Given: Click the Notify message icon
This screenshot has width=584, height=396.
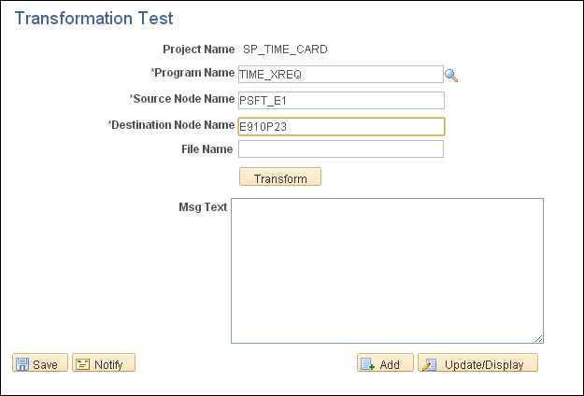Looking at the screenshot, I should coord(82,364).
